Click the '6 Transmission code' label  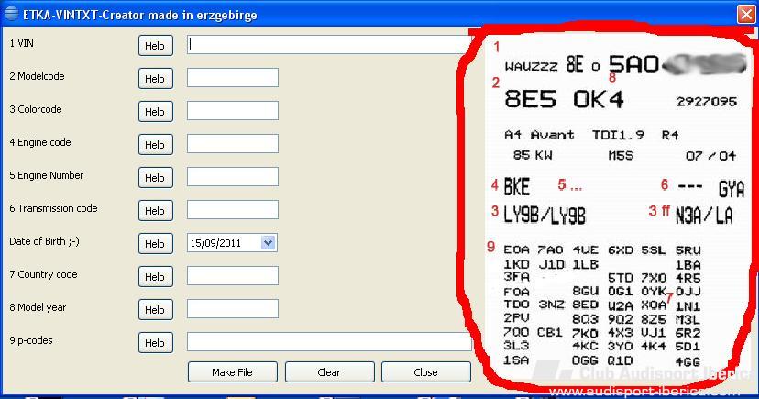coord(53,207)
